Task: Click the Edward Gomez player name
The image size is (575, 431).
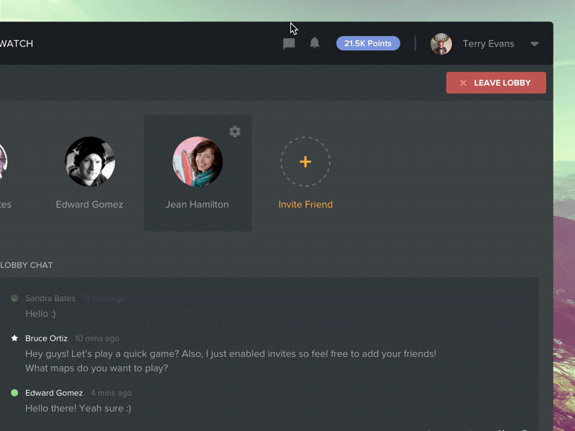Action: [x=89, y=205]
